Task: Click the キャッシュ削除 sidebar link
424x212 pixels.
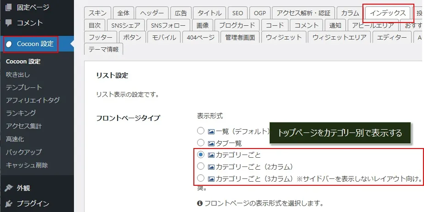Action: (x=27, y=165)
